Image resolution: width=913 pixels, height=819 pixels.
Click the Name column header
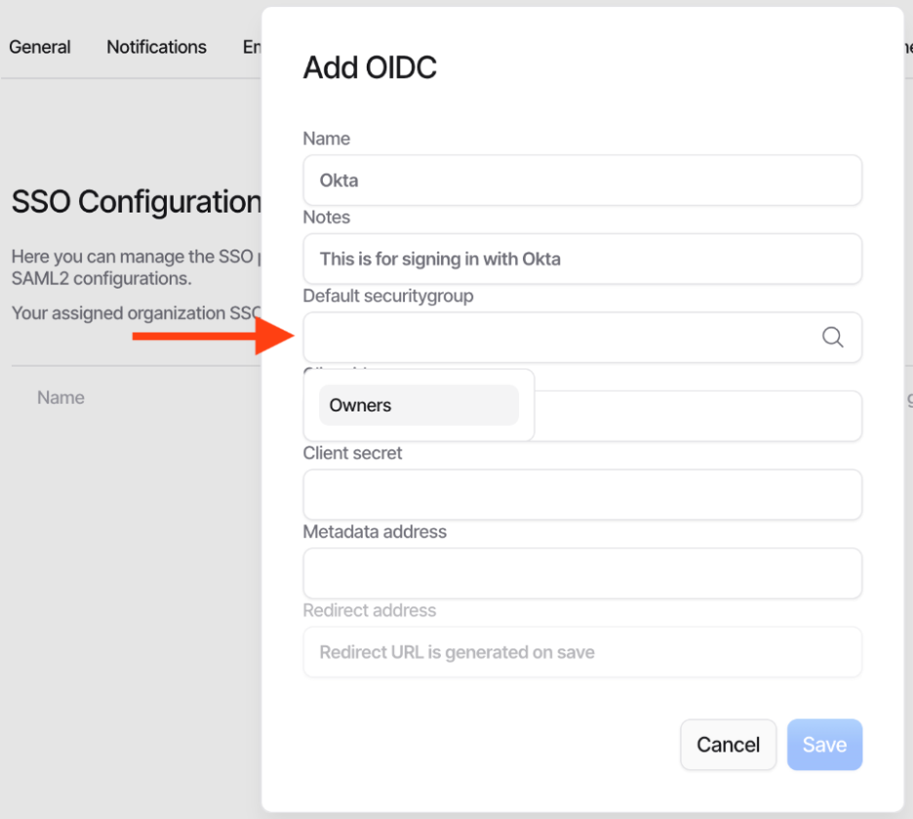[60, 398]
